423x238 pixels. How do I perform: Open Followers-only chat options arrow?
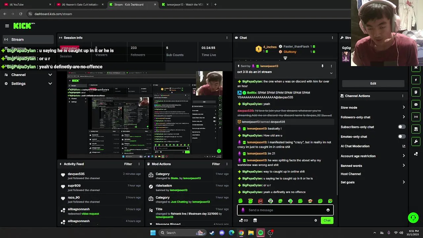click(404, 117)
